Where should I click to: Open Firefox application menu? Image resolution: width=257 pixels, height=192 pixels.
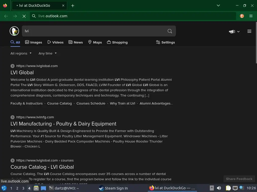pyautogui.click(x=251, y=16)
